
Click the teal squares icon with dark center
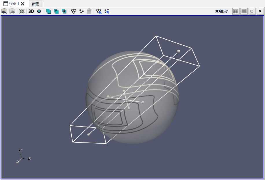(64, 11)
